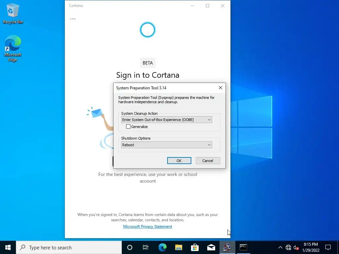This screenshot has width=339, height=254.
Task: Click the Cortana circle logo
Action: tap(147, 29)
